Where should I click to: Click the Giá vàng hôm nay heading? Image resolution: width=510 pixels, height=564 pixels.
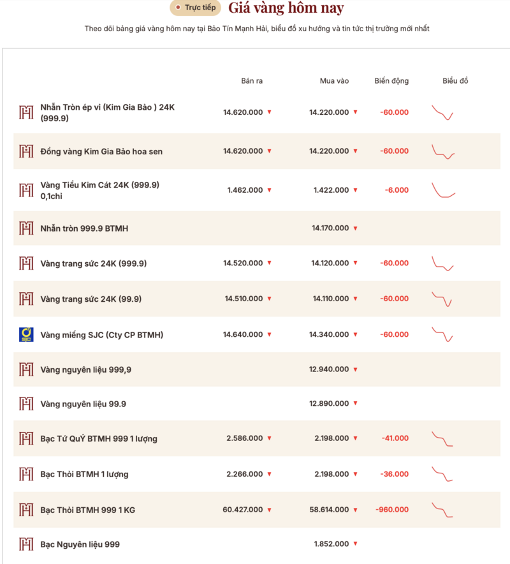286,8
